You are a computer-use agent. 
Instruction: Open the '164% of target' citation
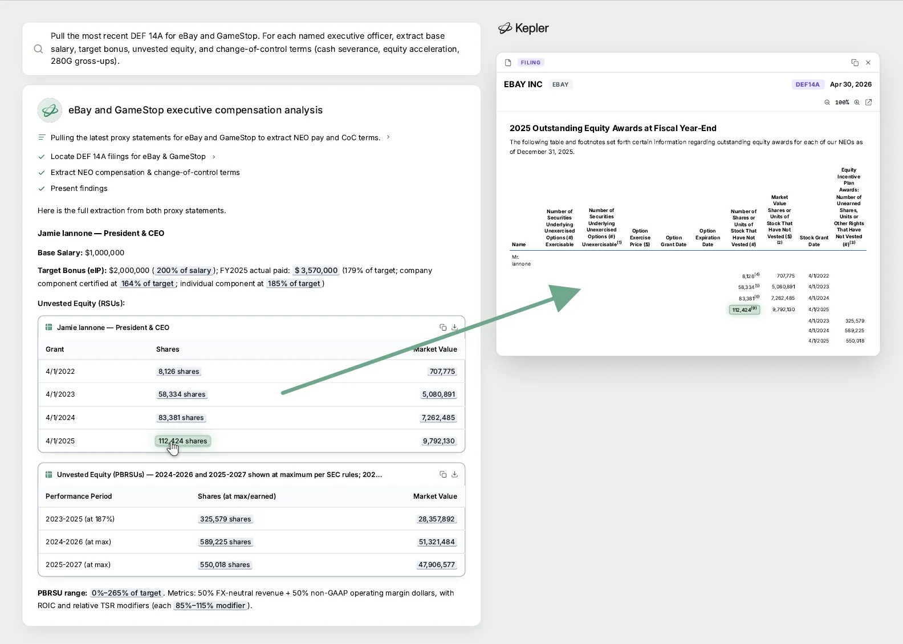pyautogui.click(x=147, y=284)
